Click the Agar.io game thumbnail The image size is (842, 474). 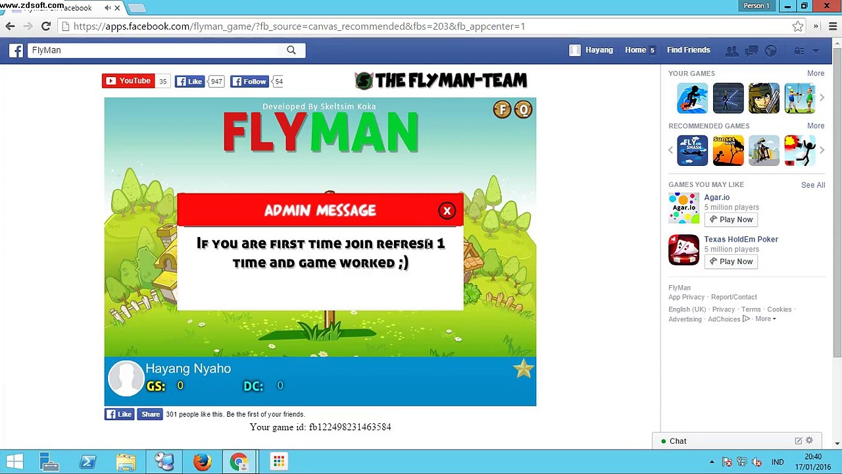pos(684,208)
